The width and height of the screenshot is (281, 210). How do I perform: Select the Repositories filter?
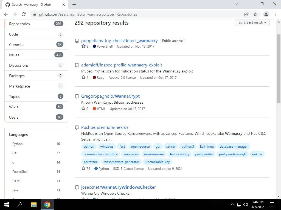pyautogui.click(x=36, y=24)
